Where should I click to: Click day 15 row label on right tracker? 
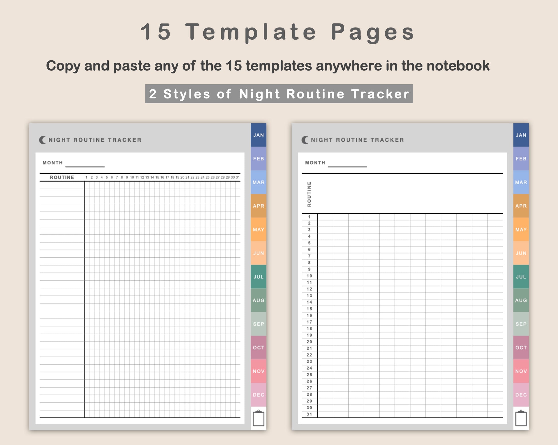coord(309,309)
